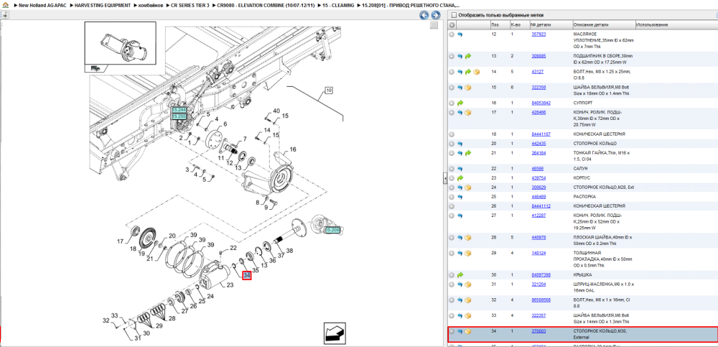Image resolution: width=718 pixels, height=347 pixels.
Task: Click green arrow icon for КРЫШКА row
Action: click(x=460, y=275)
